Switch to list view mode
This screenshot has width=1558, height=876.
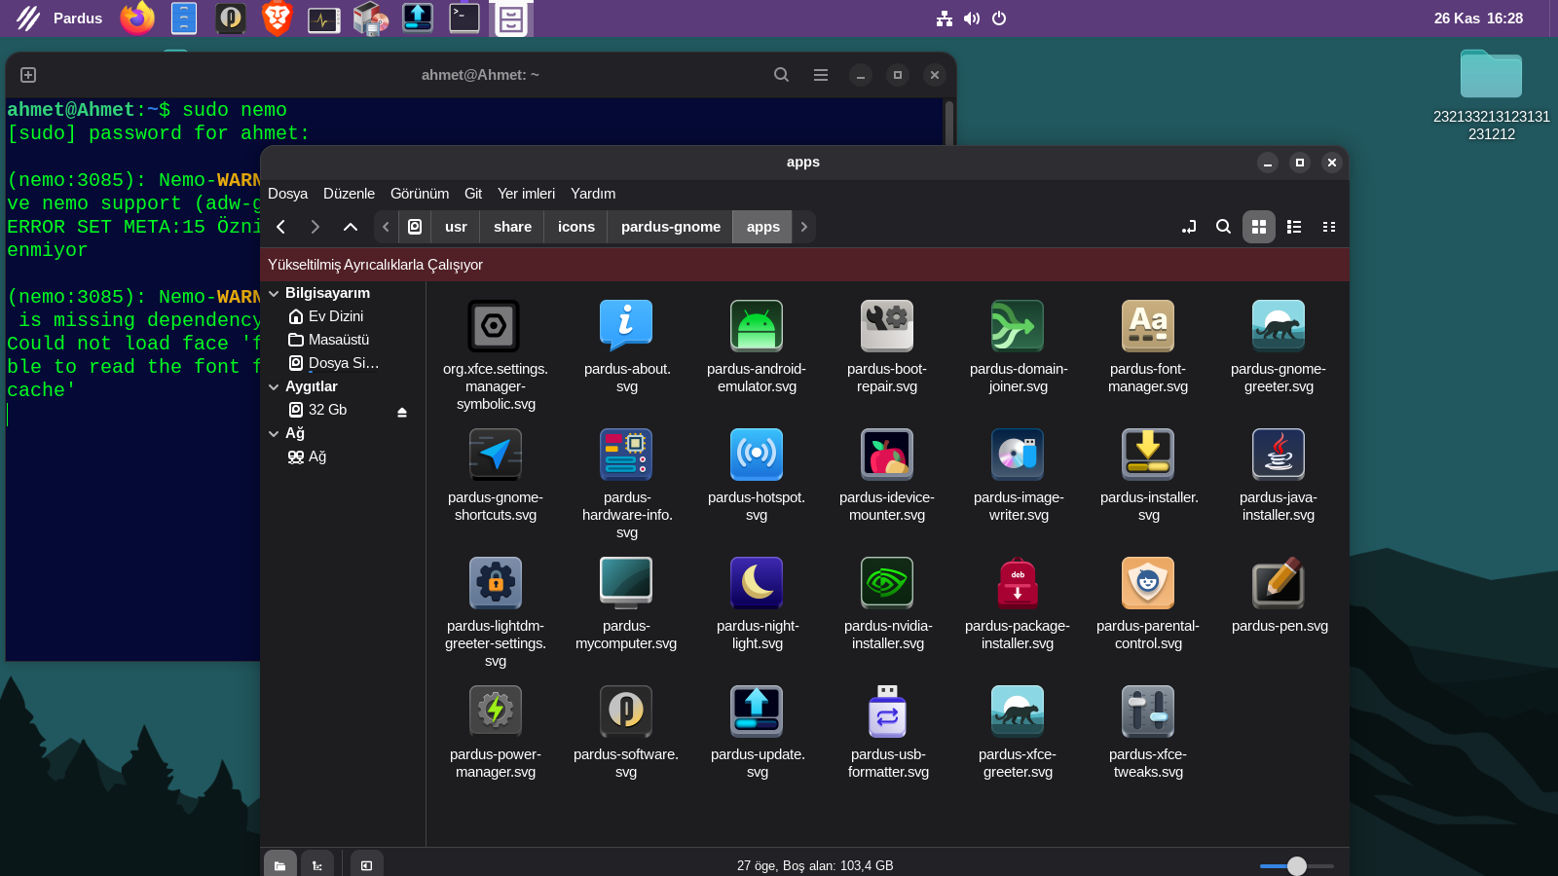(1293, 227)
